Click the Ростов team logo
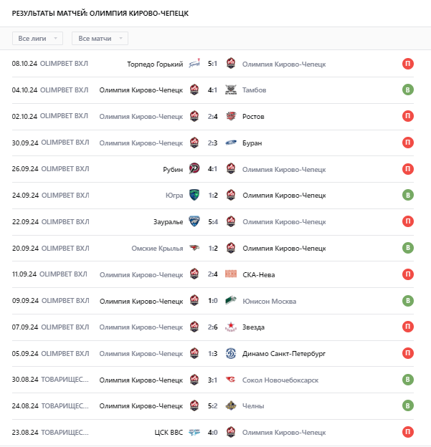 231,116
